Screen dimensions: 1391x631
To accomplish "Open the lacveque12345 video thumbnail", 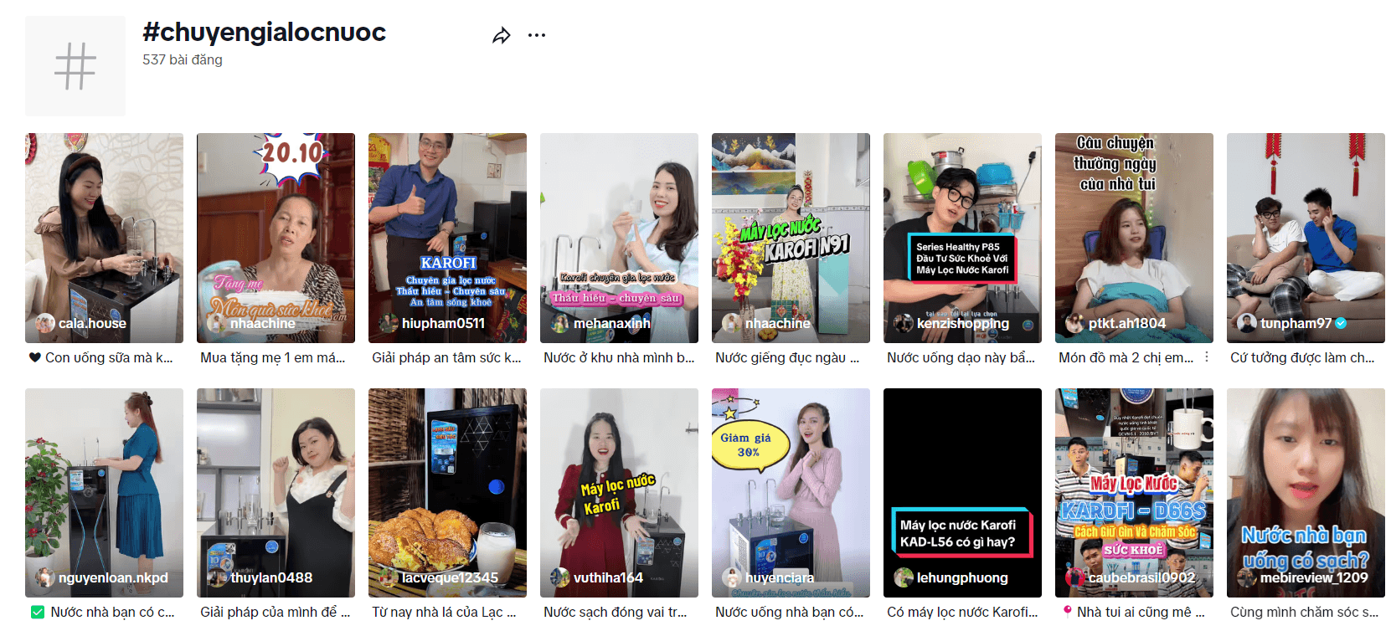I will 447,493.
